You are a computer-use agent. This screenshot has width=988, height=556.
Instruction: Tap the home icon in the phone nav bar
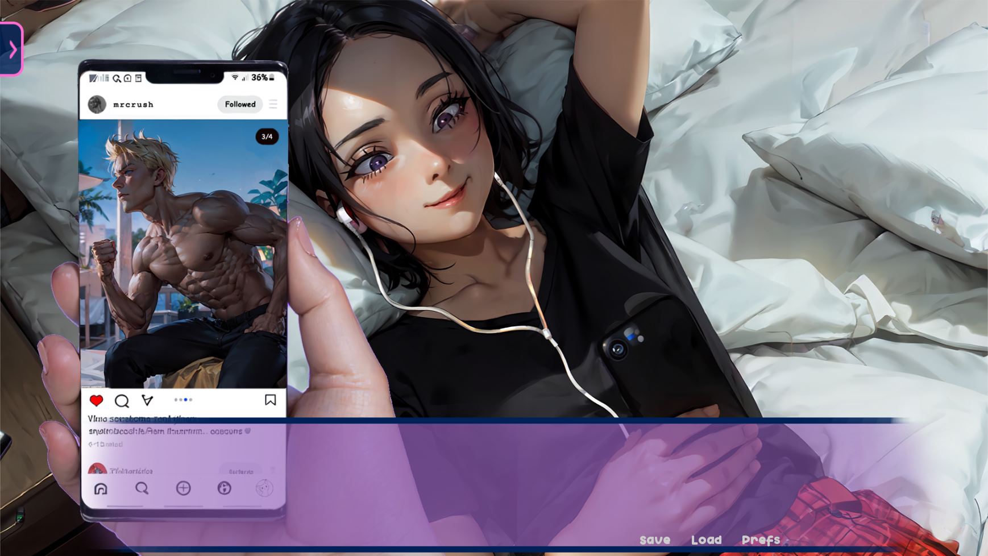coord(101,488)
